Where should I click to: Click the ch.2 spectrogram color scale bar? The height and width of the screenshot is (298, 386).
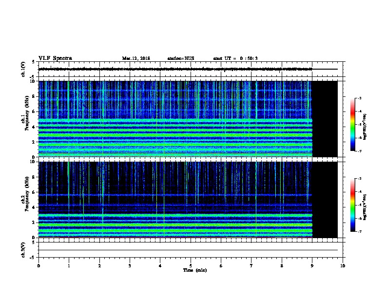[x=352, y=205]
